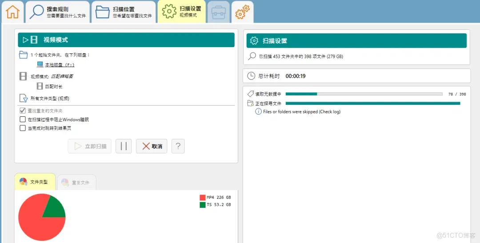Go to the Home tab icon
This screenshot has width=480, height=243.
[12, 12]
